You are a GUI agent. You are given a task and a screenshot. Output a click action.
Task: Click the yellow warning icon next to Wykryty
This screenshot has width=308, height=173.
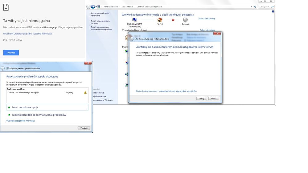85,93
